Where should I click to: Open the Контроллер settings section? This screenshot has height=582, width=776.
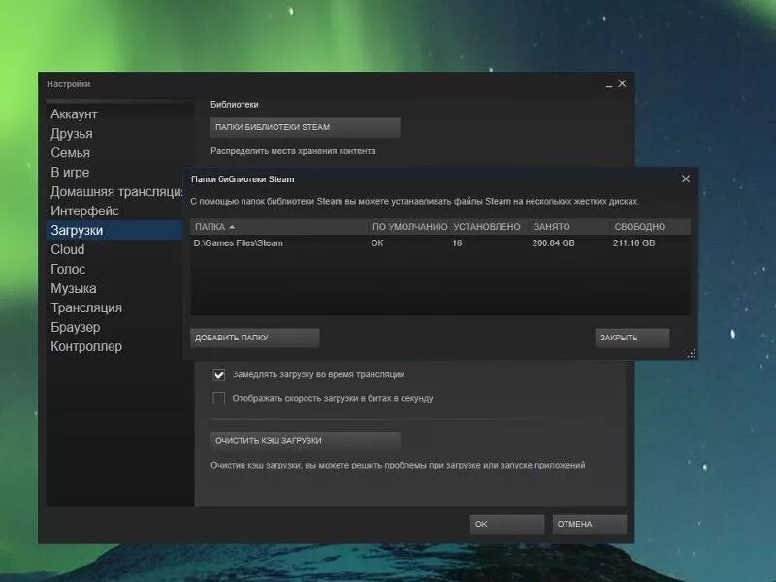coord(86,346)
